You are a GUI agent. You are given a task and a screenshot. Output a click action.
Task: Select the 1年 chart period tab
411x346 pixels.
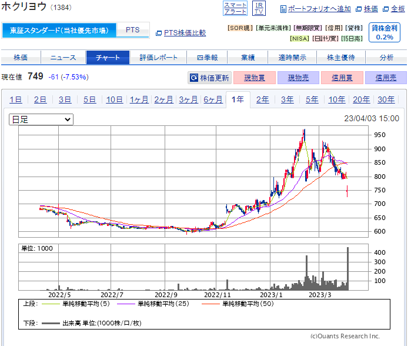coord(238,99)
